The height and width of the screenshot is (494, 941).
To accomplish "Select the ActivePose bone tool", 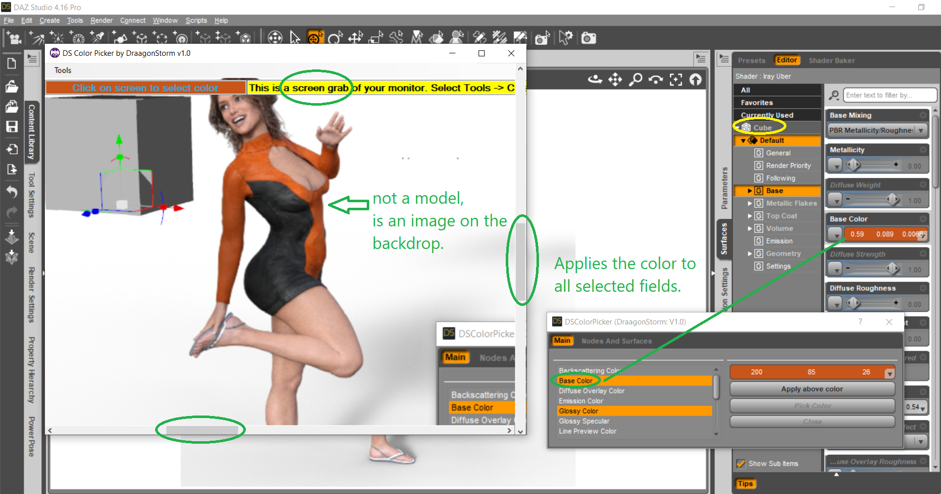I will point(396,38).
